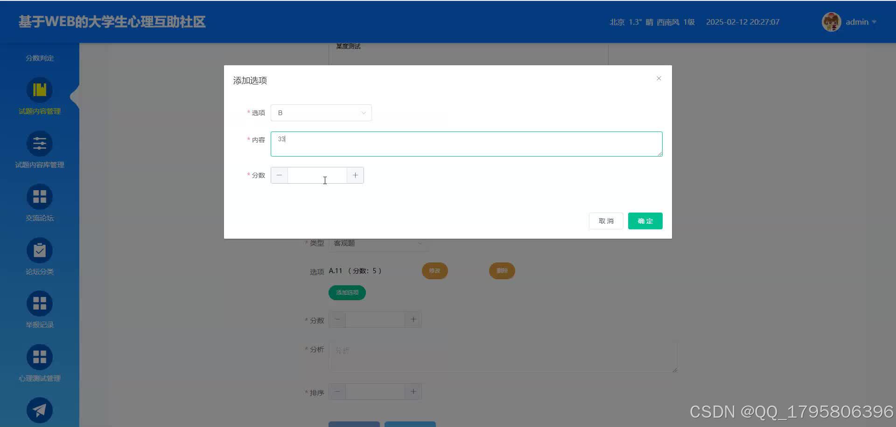Open the admin avatar picture
This screenshot has height=427, width=896.
tap(831, 21)
